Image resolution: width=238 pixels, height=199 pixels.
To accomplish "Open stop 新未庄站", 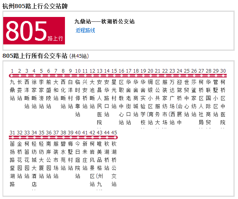I will tap(85, 156).
